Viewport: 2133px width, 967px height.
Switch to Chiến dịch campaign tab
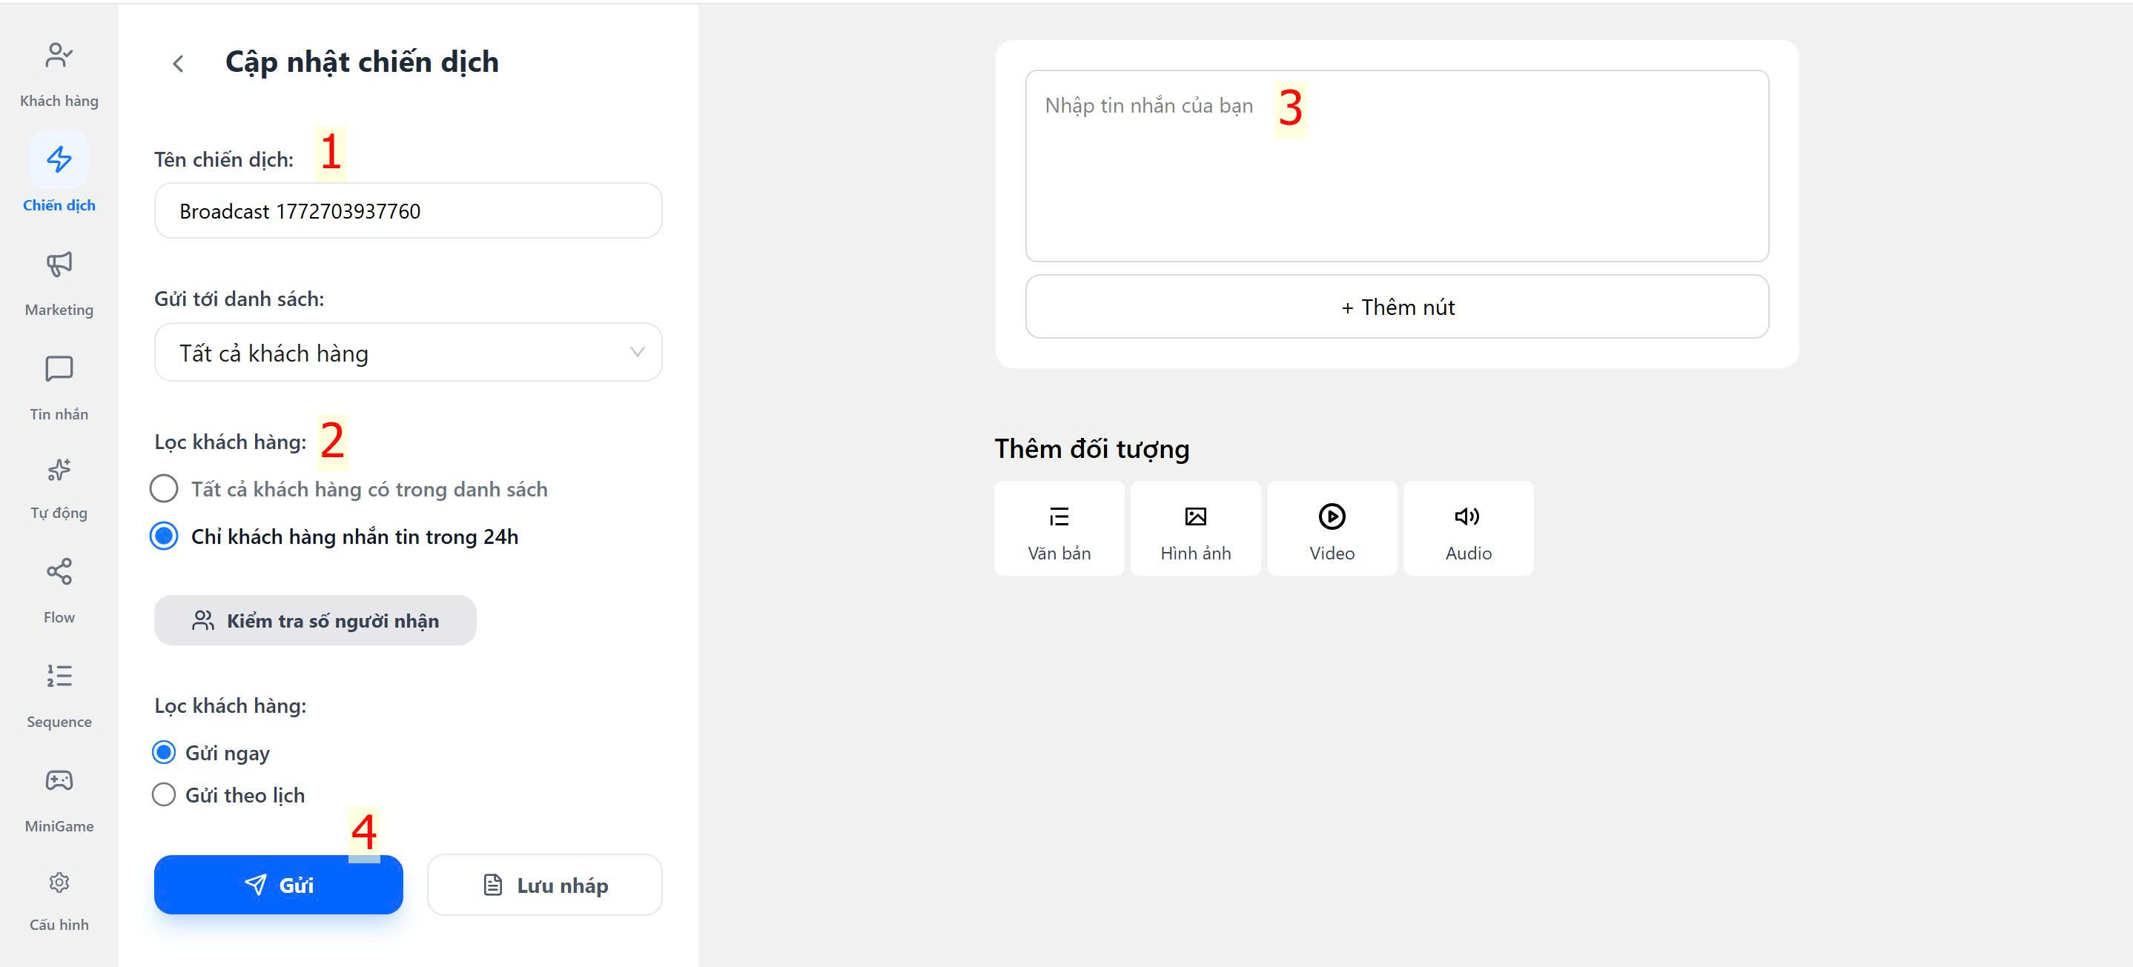(59, 174)
